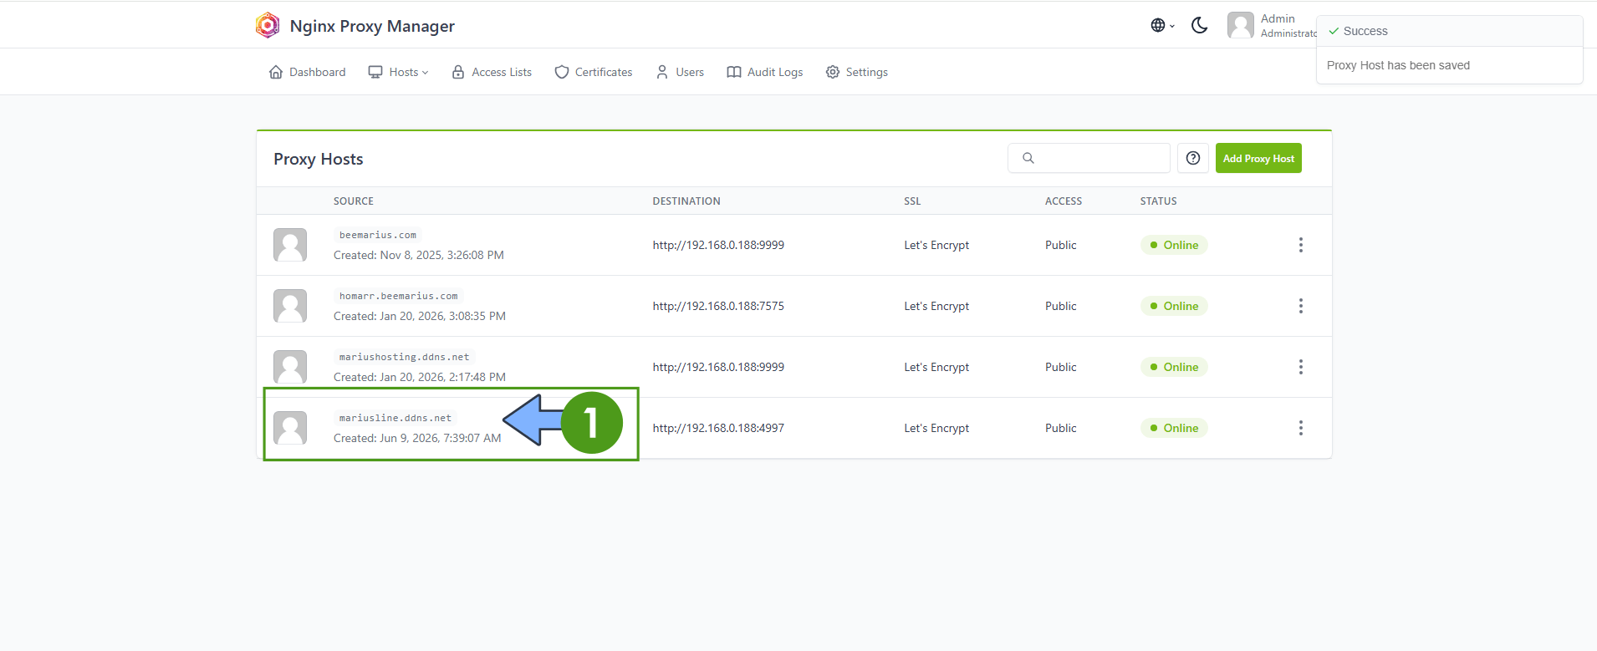
Task: Expand the Hosts dropdown menu
Action: [399, 72]
